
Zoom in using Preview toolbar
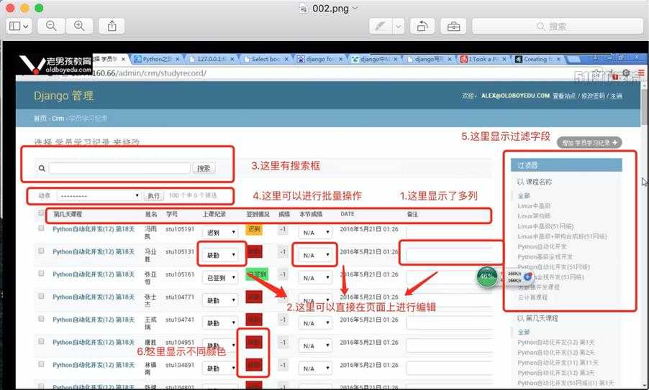point(79,26)
